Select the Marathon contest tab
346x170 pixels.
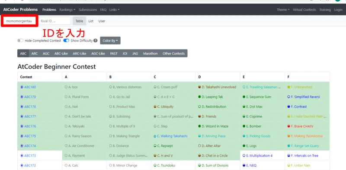[150, 54]
